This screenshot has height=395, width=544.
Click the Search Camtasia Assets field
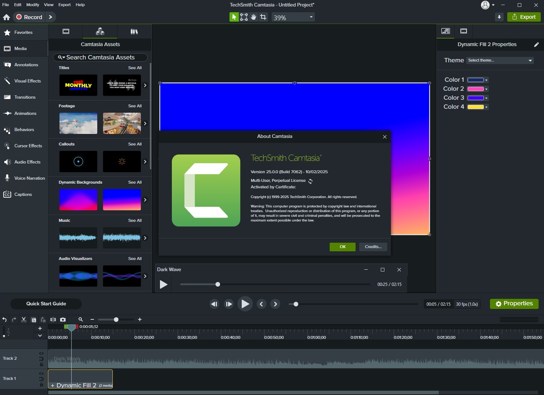pyautogui.click(x=101, y=57)
